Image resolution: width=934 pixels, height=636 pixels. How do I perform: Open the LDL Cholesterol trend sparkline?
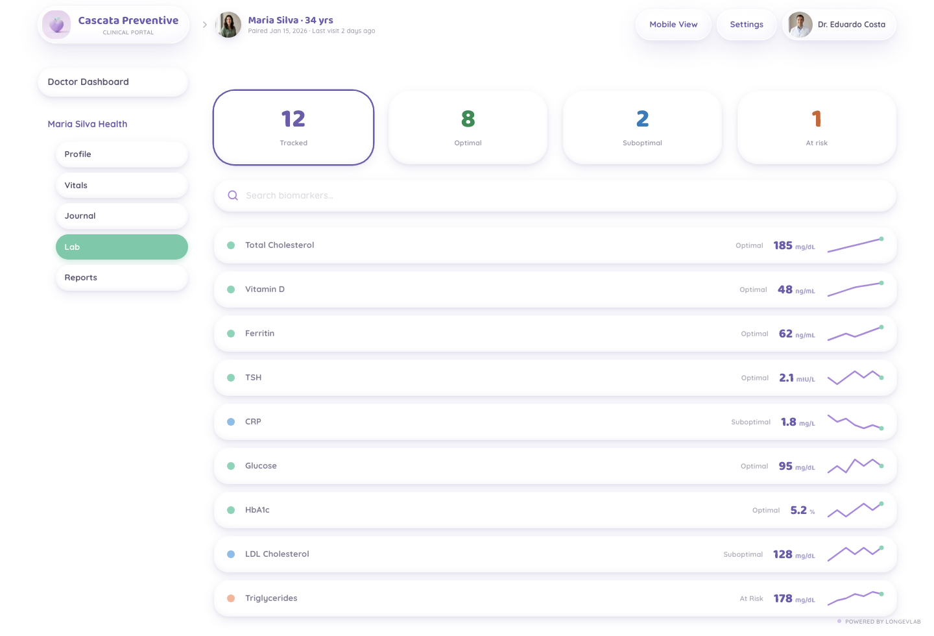[856, 554]
